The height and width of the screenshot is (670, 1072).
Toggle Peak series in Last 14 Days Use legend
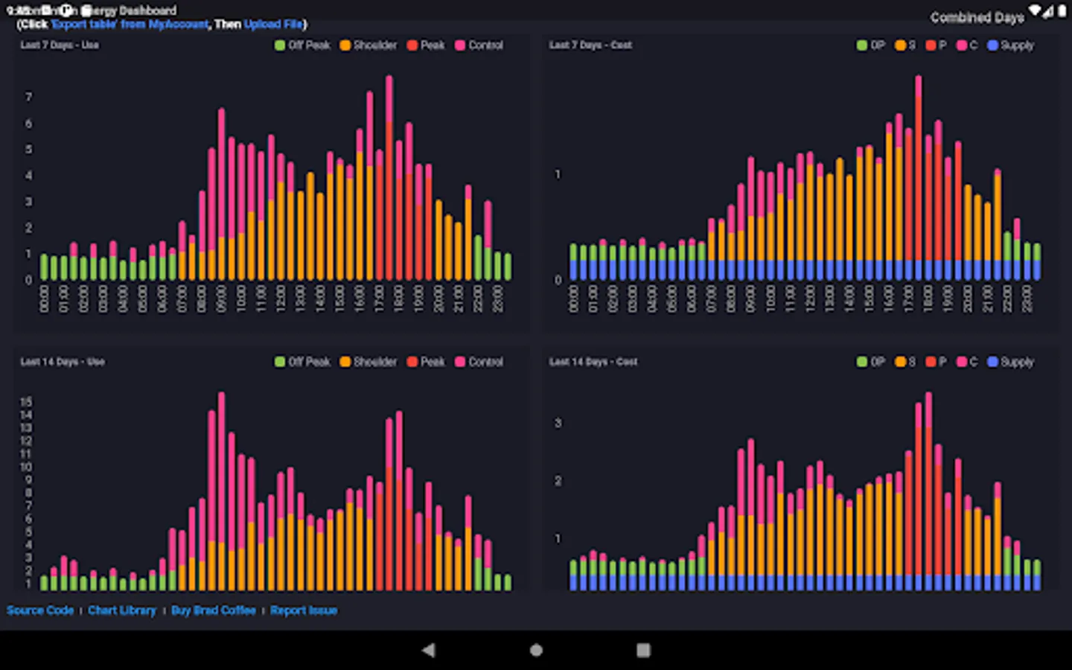tap(426, 362)
